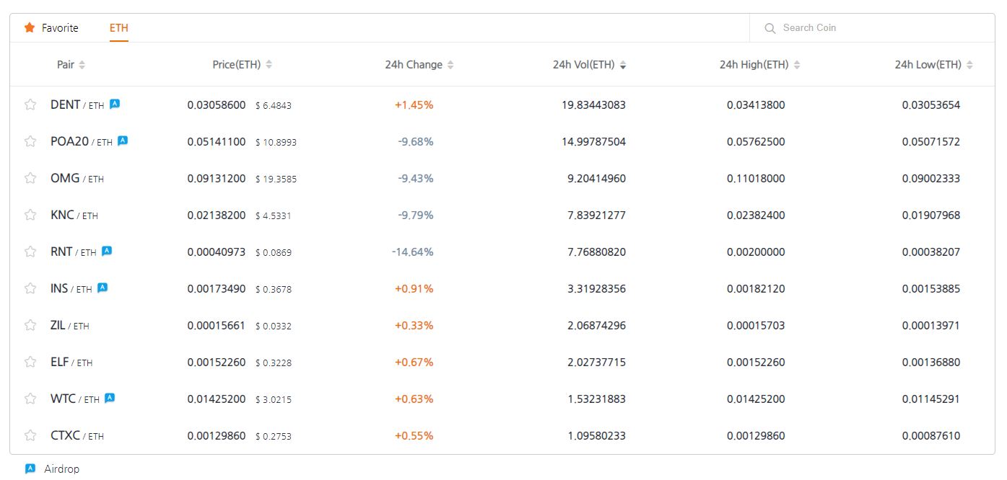Click the airdrop badge next to DENT
This screenshot has width=1007, height=480.
115,104
